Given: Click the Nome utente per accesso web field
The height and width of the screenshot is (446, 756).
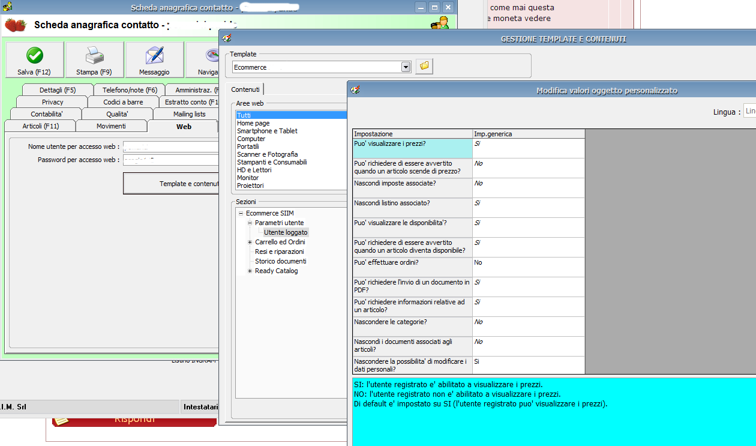Looking at the screenshot, I should pyautogui.click(x=170, y=146).
